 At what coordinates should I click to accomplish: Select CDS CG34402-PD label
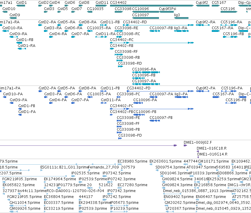coord(138,88)
